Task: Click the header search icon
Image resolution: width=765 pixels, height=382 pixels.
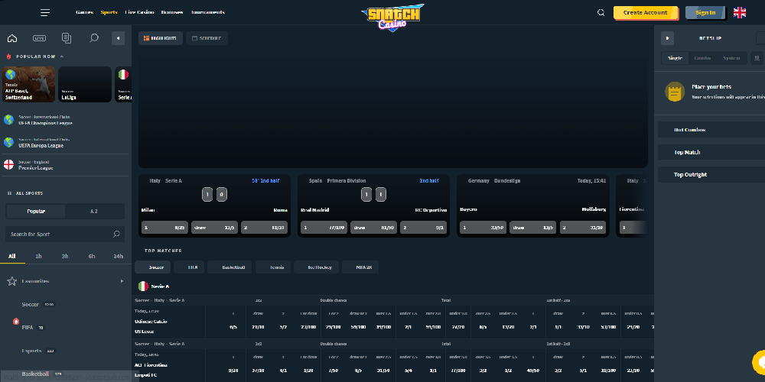Action: tap(601, 12)
